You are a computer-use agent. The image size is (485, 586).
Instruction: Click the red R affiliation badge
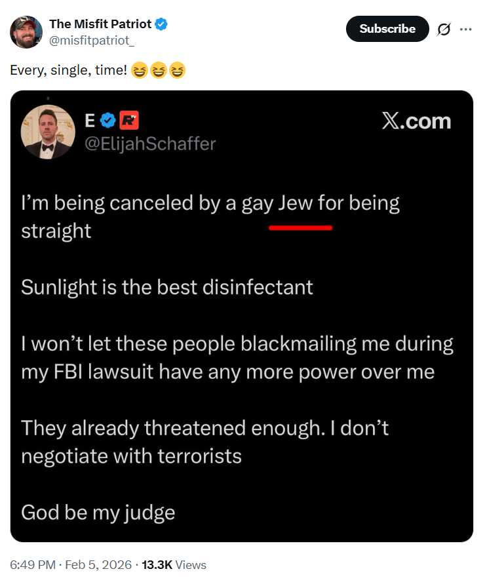click(x=129, y=121)
